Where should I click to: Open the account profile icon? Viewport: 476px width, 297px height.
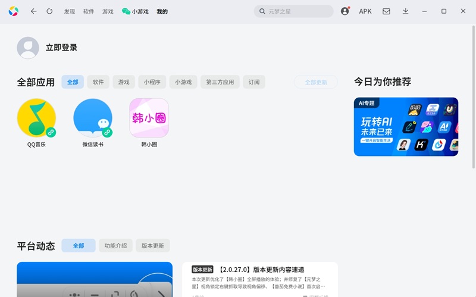tap(345, 11)
